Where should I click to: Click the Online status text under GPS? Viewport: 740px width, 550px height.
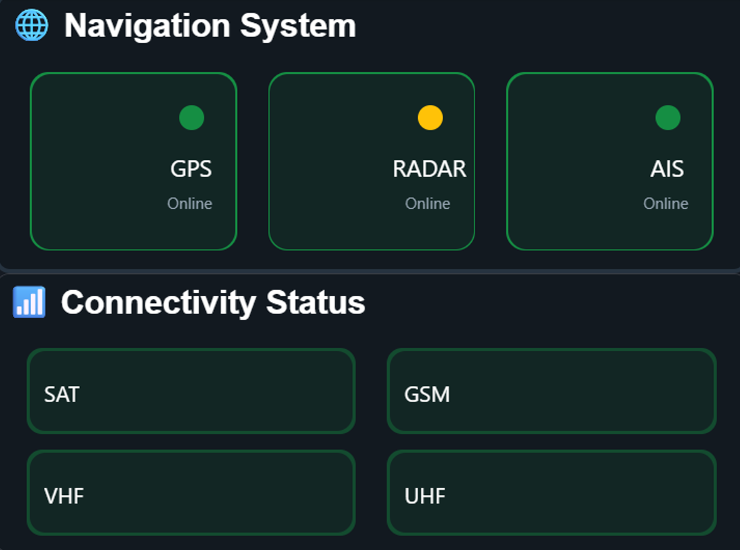pos(190,203)
